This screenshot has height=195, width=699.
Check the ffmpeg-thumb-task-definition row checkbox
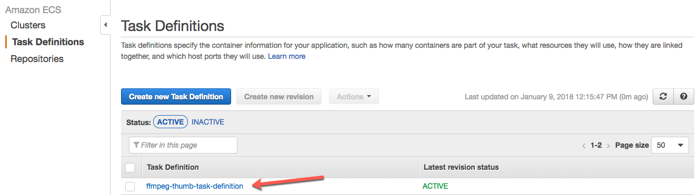[x=131, y=187]
